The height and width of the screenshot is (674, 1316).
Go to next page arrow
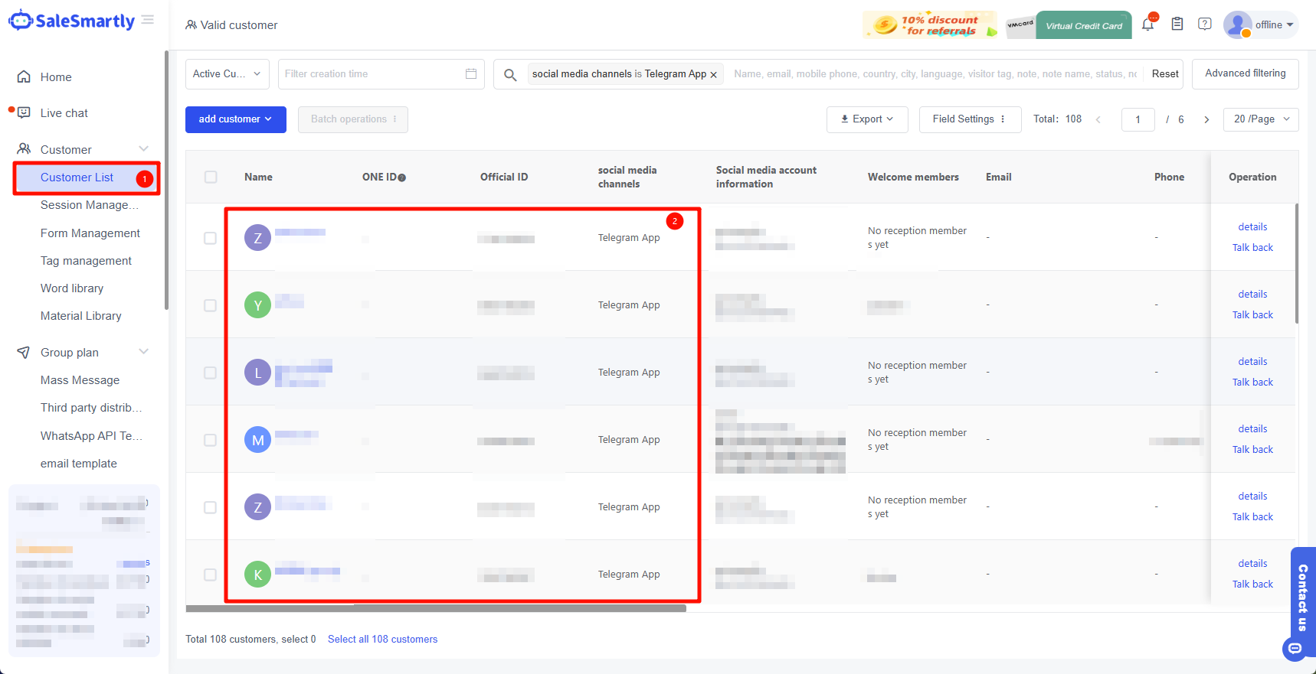click(1206, 119)
